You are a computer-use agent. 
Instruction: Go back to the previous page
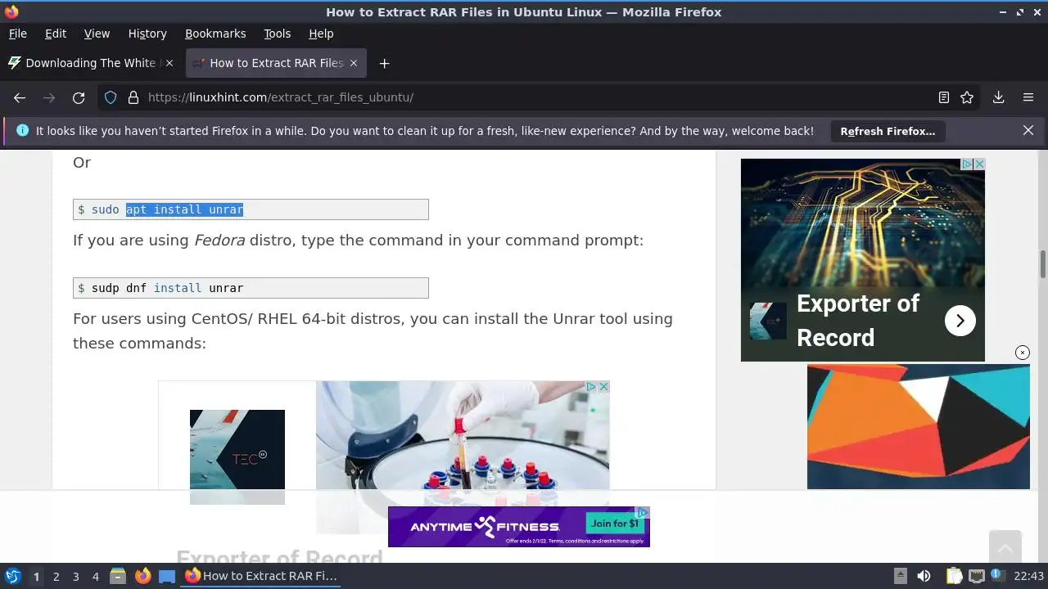tap(20, 97)
